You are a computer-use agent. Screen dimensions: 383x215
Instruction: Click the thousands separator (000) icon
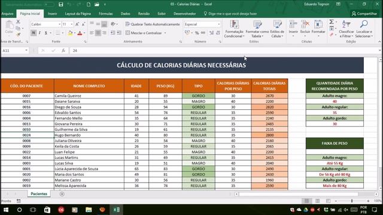[203, 33]
